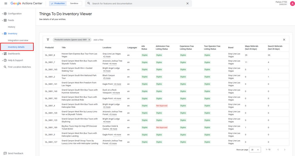Click the Dashboards icon
Image resolution: width=295 pixels, height=156 pixels.
(x=5, y=54)
